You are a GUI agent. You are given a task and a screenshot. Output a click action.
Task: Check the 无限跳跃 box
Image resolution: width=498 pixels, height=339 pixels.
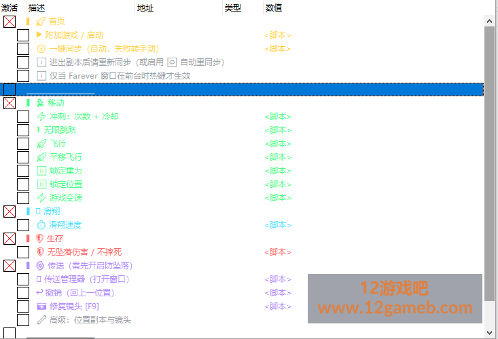point(23,130)
